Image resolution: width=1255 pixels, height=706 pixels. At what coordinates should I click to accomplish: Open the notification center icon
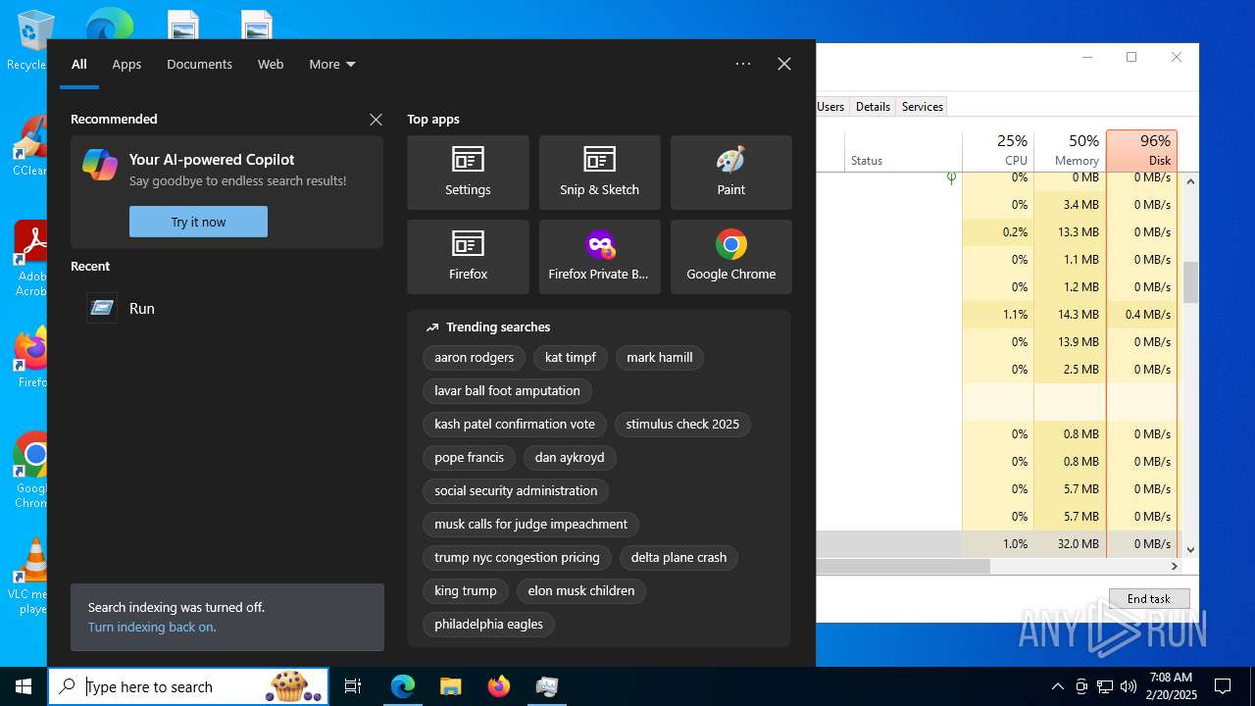(1223, 686)
